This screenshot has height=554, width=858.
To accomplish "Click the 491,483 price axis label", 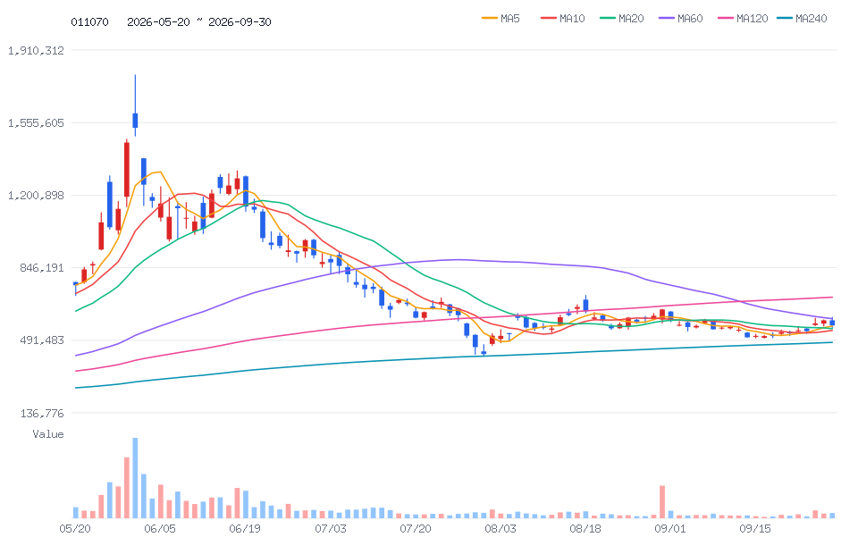I will [42, 340].
